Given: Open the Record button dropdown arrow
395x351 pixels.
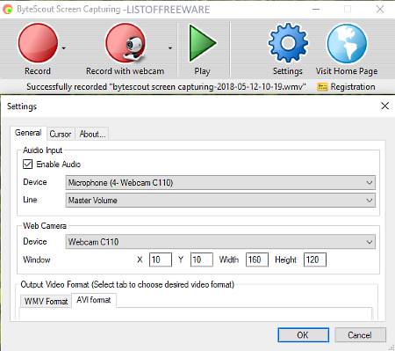Looking at the screenshot, I should (64, 48).
